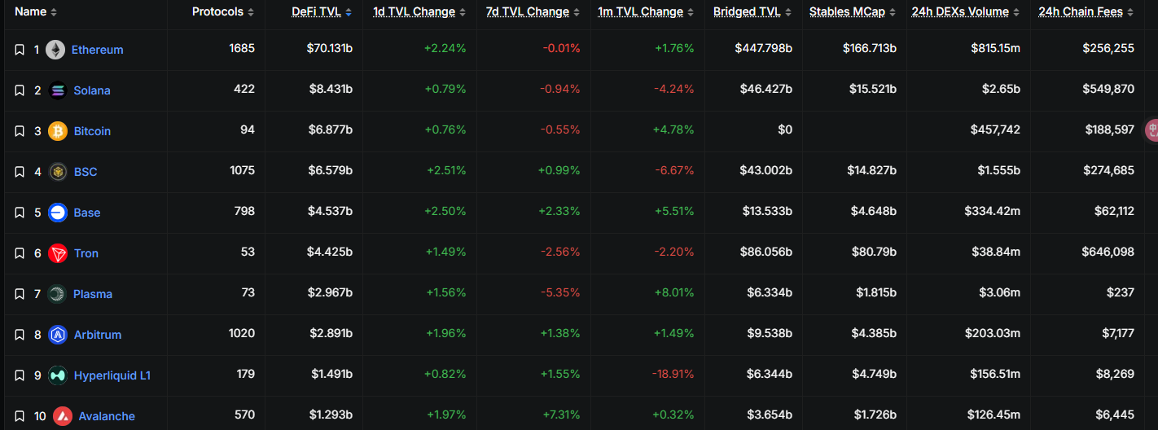Click the Stables MCap column header
Viewport: 1158px width, 430px height.
tap(852, 12)
